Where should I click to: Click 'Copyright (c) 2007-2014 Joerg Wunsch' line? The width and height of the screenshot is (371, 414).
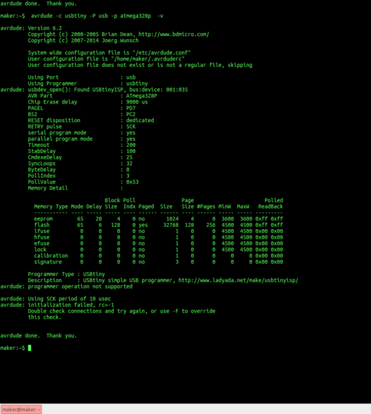[83, 41]
